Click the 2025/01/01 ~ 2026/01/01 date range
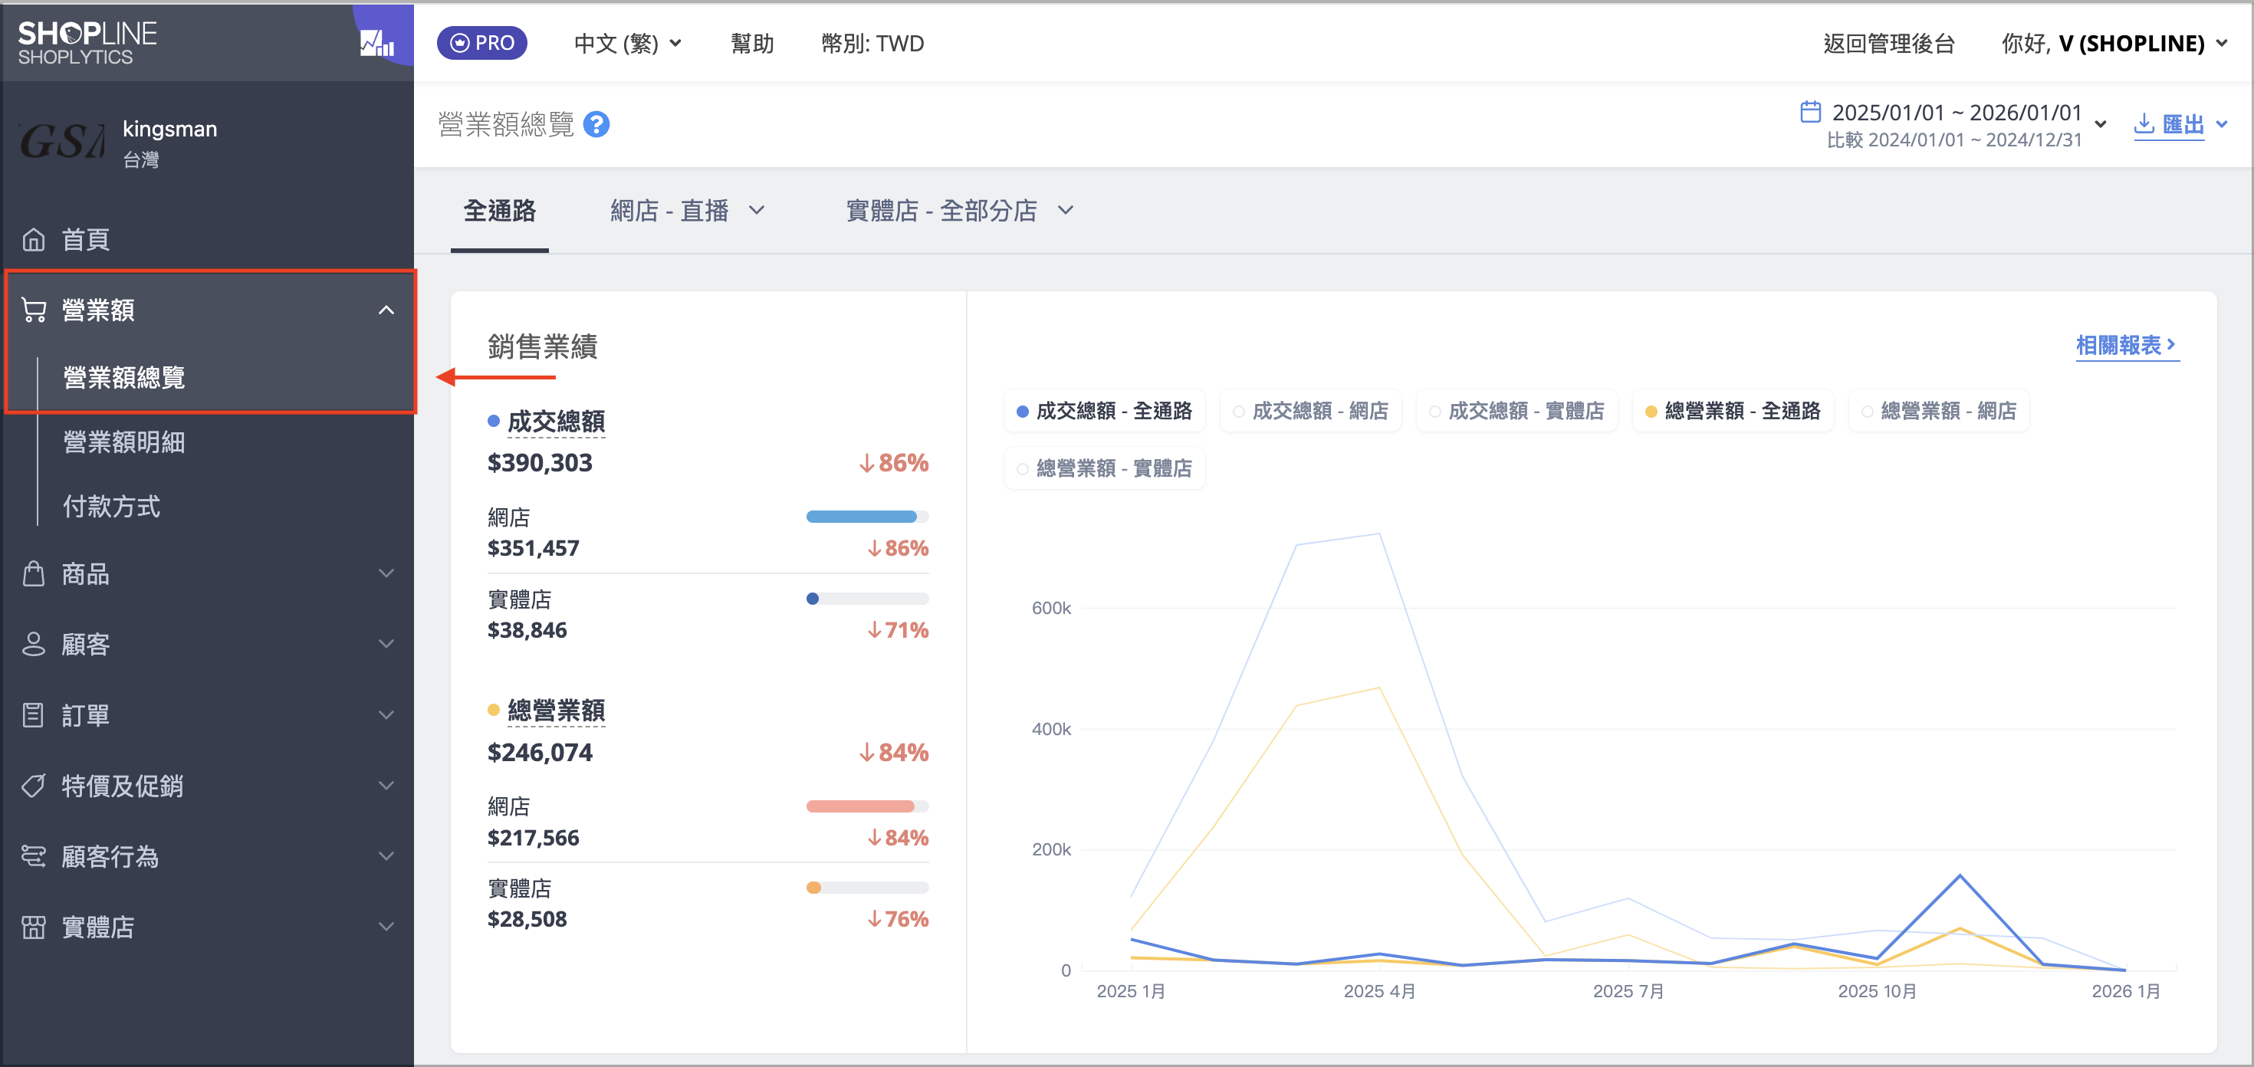This screenshot has width=2254, height=1067. click(1957, 112)
